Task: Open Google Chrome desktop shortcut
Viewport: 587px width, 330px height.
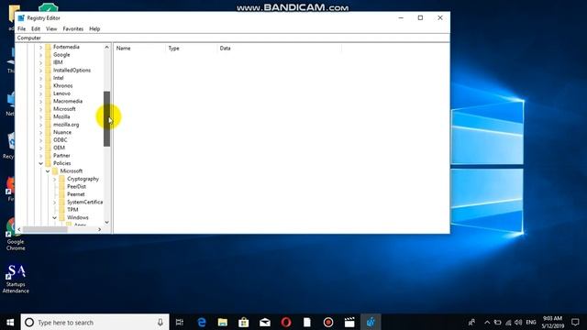Action: pos(16,234)
